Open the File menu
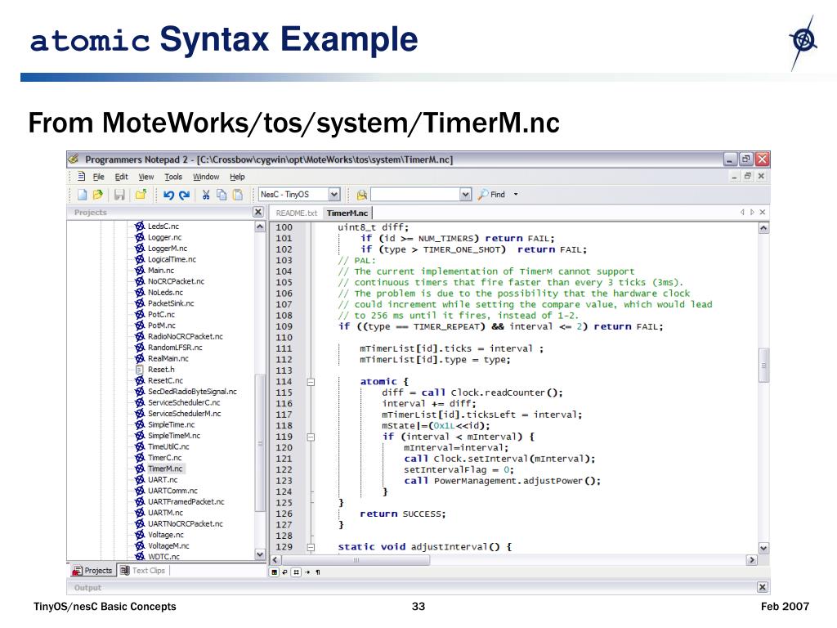This screenshot has height=628, width=837. pos(99,177)
